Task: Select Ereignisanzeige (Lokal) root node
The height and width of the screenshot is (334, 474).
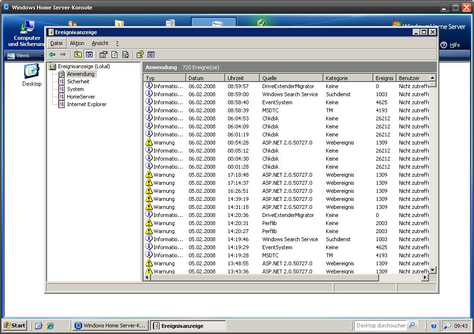Action: (x=84, y=66)
